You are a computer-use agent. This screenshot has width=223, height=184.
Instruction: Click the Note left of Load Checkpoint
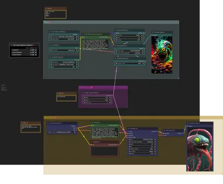tap(31, 128)
